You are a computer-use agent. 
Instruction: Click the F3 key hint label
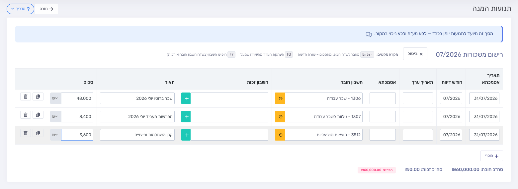point(289,54)
